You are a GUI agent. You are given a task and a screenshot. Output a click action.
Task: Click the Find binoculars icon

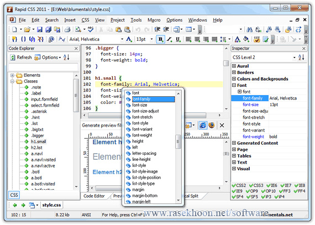click(x=249, y=30)
